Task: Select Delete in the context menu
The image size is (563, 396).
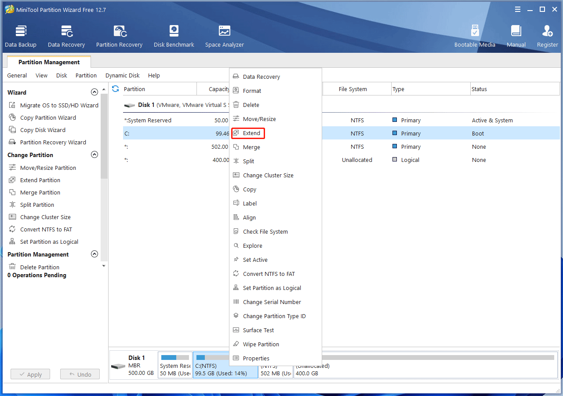Action: tap(276, 105)
